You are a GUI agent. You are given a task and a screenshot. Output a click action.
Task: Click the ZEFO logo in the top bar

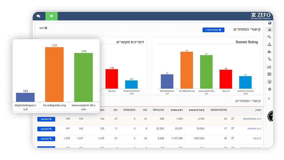click(x=261, y=16)
